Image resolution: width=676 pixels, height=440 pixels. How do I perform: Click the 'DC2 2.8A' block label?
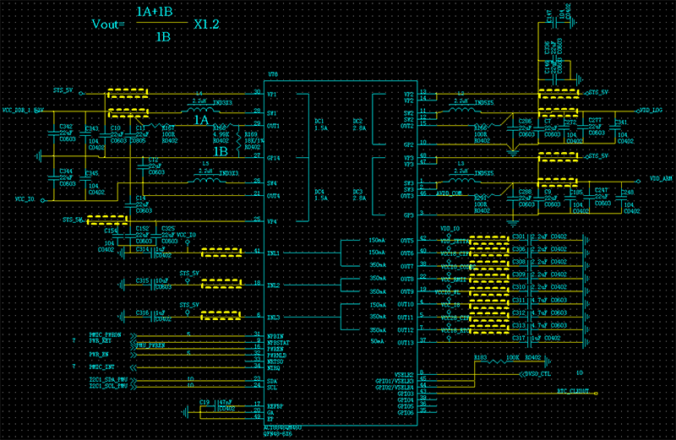(x=359, y=124)
